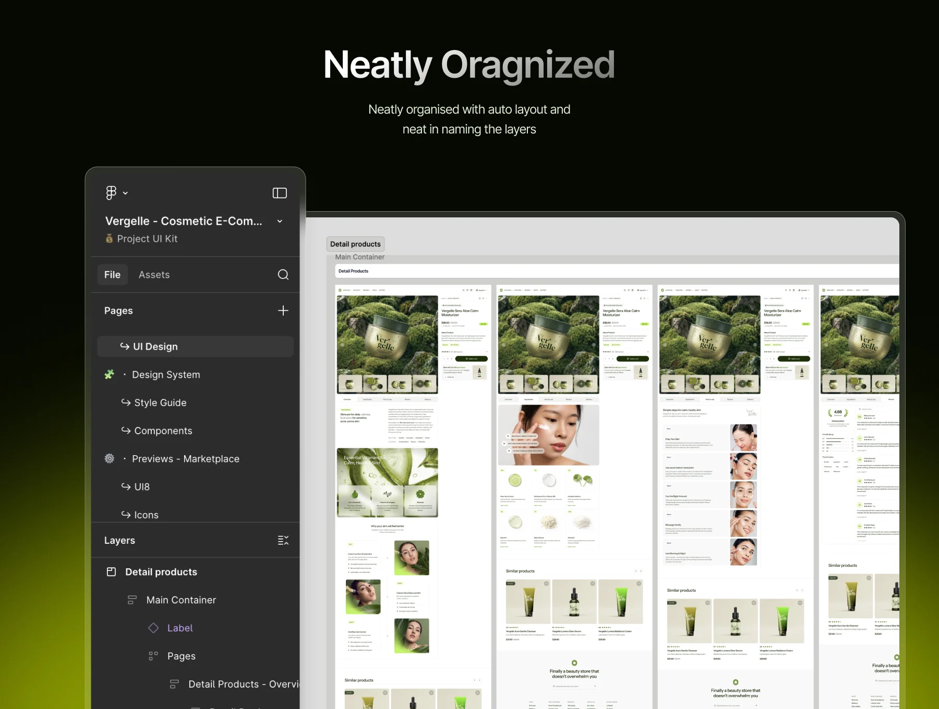Click the grid icon beside Pages layer
The width and height of the screenshot is (939, 709).
coord(153,656)
